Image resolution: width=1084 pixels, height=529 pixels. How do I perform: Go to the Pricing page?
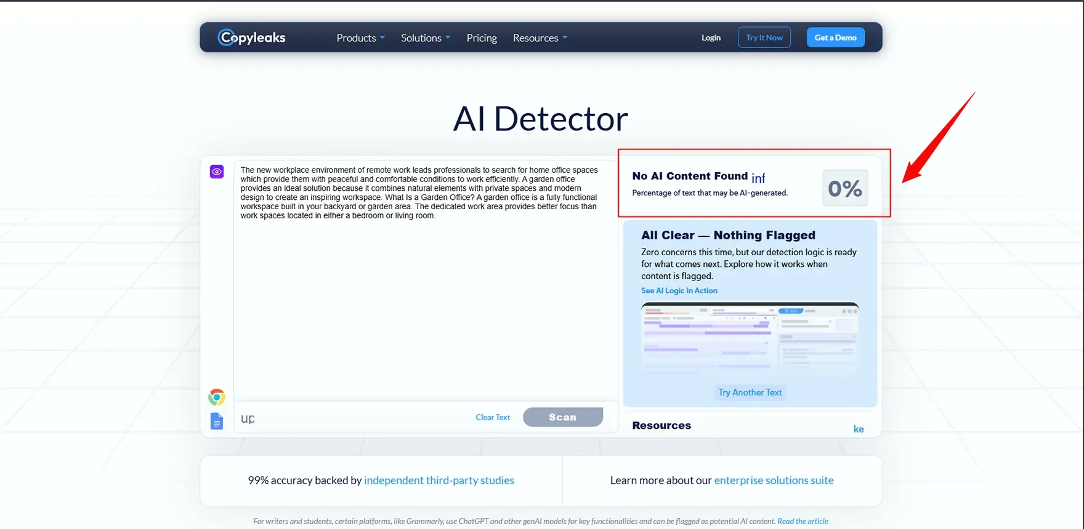tap(482, 38)
